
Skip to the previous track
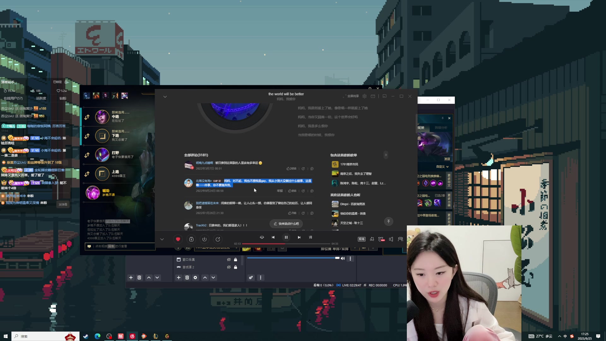pyautogui.click(x=273, y=237)
